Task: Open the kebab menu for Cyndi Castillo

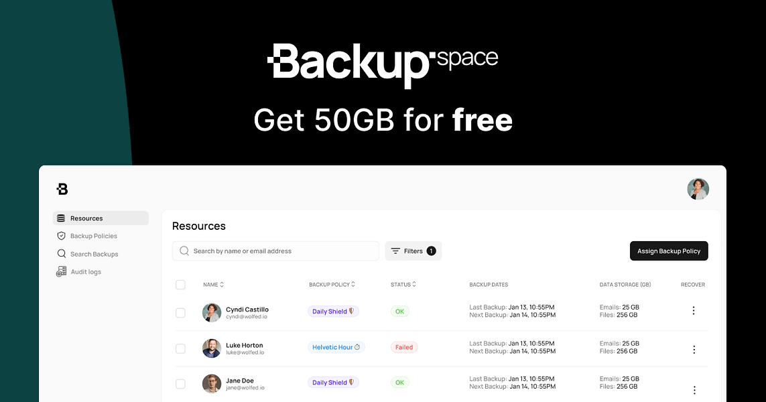Action: click(694, 310)
